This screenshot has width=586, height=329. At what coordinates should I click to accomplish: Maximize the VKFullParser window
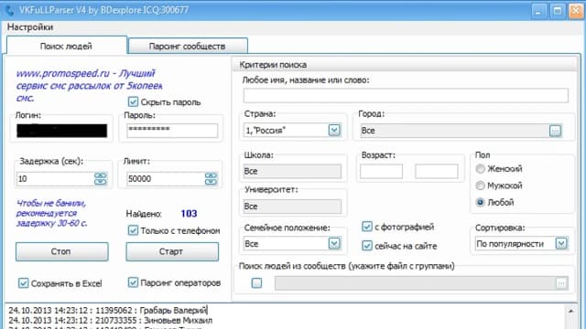pos(558,11)
